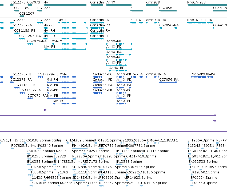Click the CG17279 gene label

pyautogui.click(x=45, y=8)
